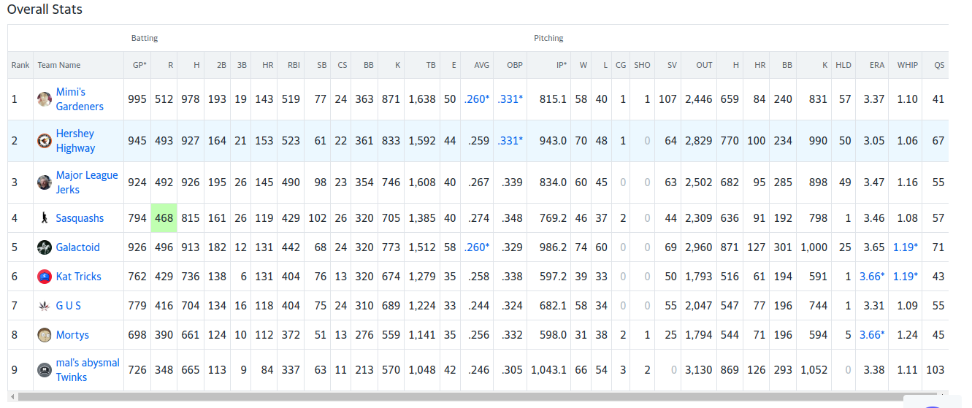
Task: Click Batting group header label
Action: coord(145,38)
